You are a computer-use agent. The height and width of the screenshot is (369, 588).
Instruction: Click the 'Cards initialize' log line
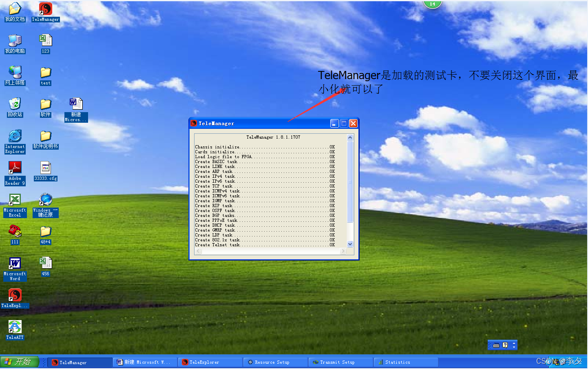tap(265, 152)
